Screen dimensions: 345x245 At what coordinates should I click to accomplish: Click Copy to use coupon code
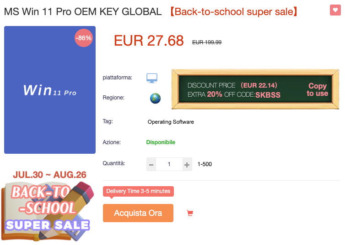point(318,89)
